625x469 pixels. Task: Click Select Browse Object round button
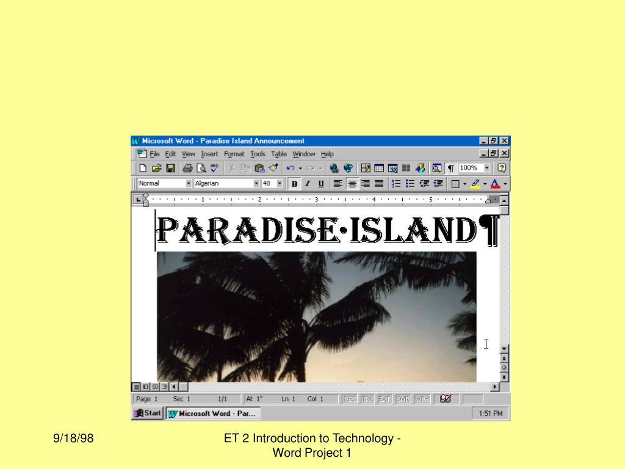[504, 368]
